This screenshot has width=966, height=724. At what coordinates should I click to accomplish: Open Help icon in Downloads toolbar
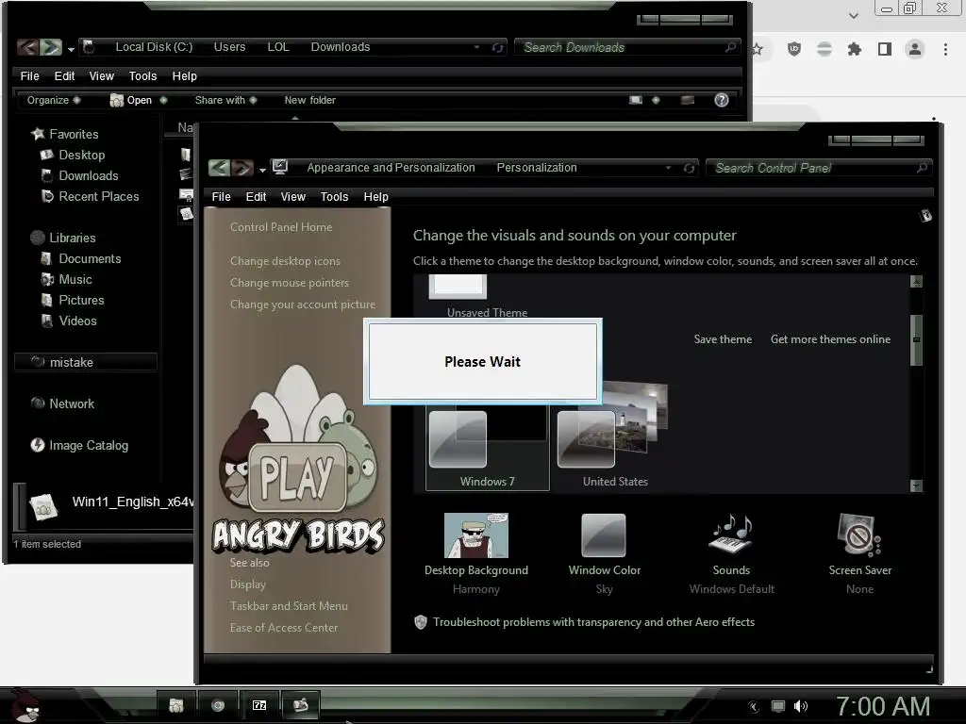tap(722, 100)
